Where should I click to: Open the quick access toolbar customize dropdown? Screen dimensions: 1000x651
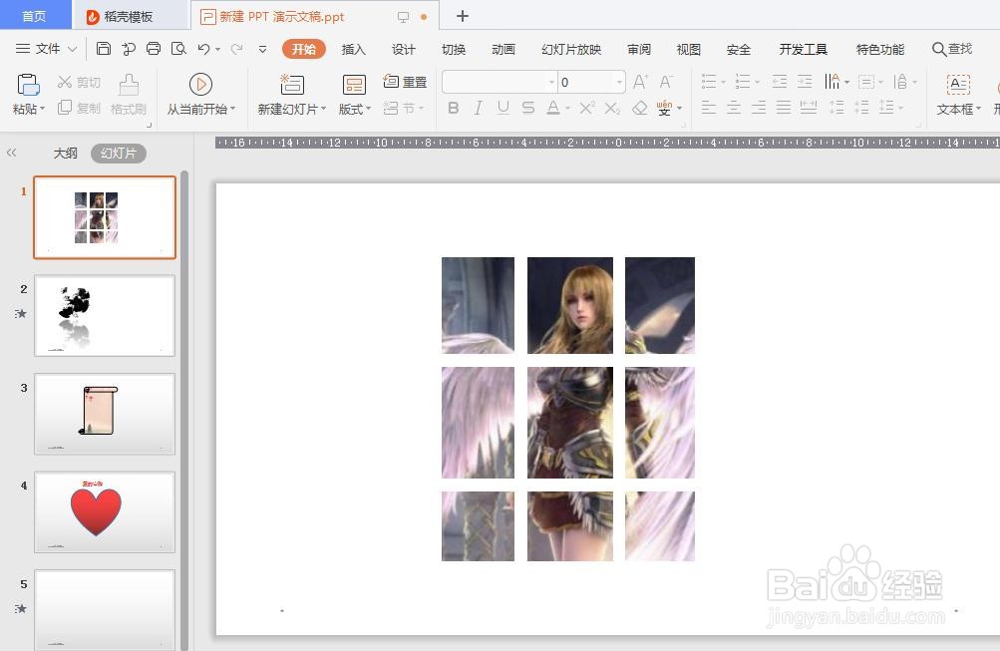pyautogui.click(x=262, y=49)
